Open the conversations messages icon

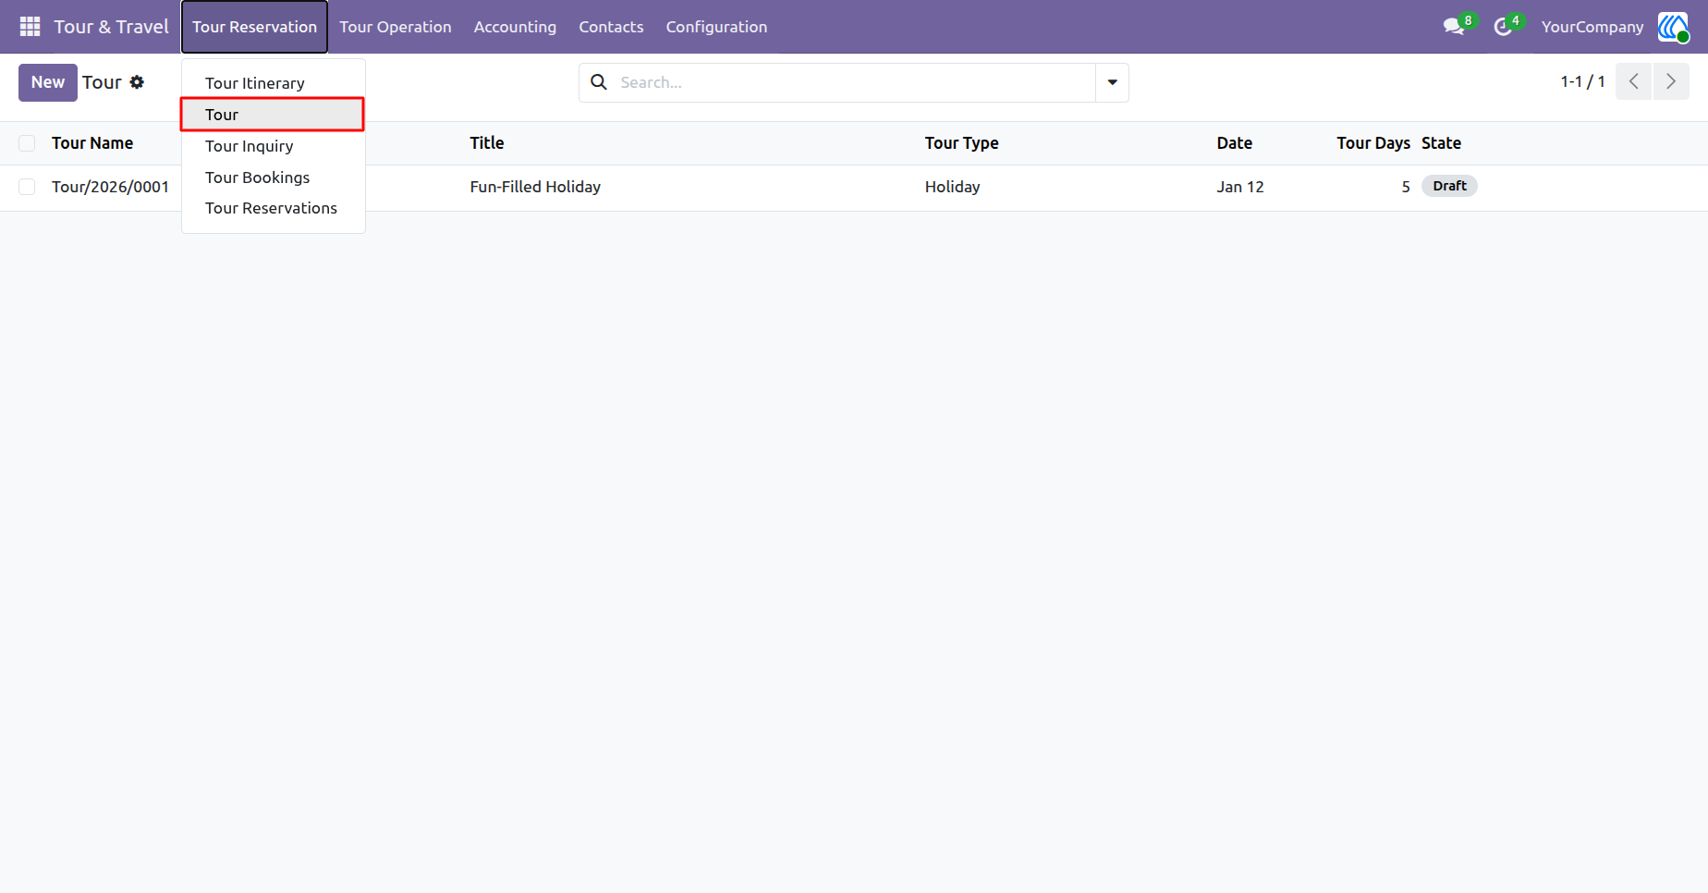pyautogui.click(x=1454, y=27)
